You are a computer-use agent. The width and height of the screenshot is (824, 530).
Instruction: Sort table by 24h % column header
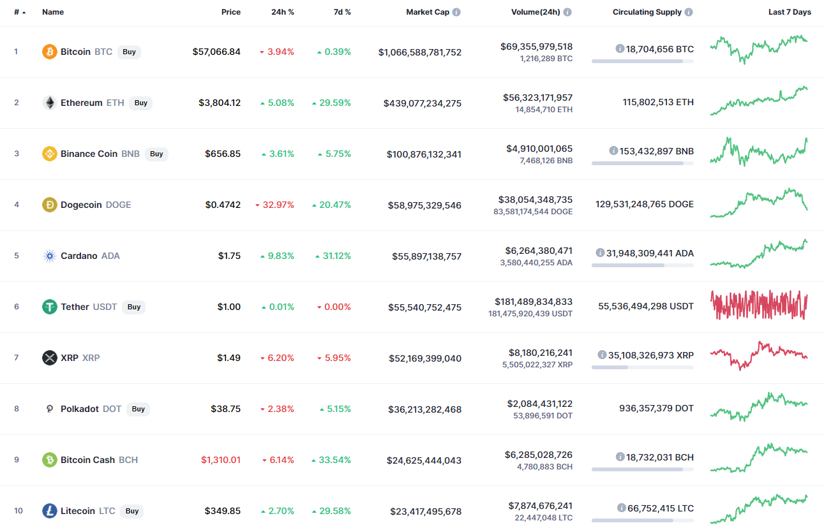282,12
